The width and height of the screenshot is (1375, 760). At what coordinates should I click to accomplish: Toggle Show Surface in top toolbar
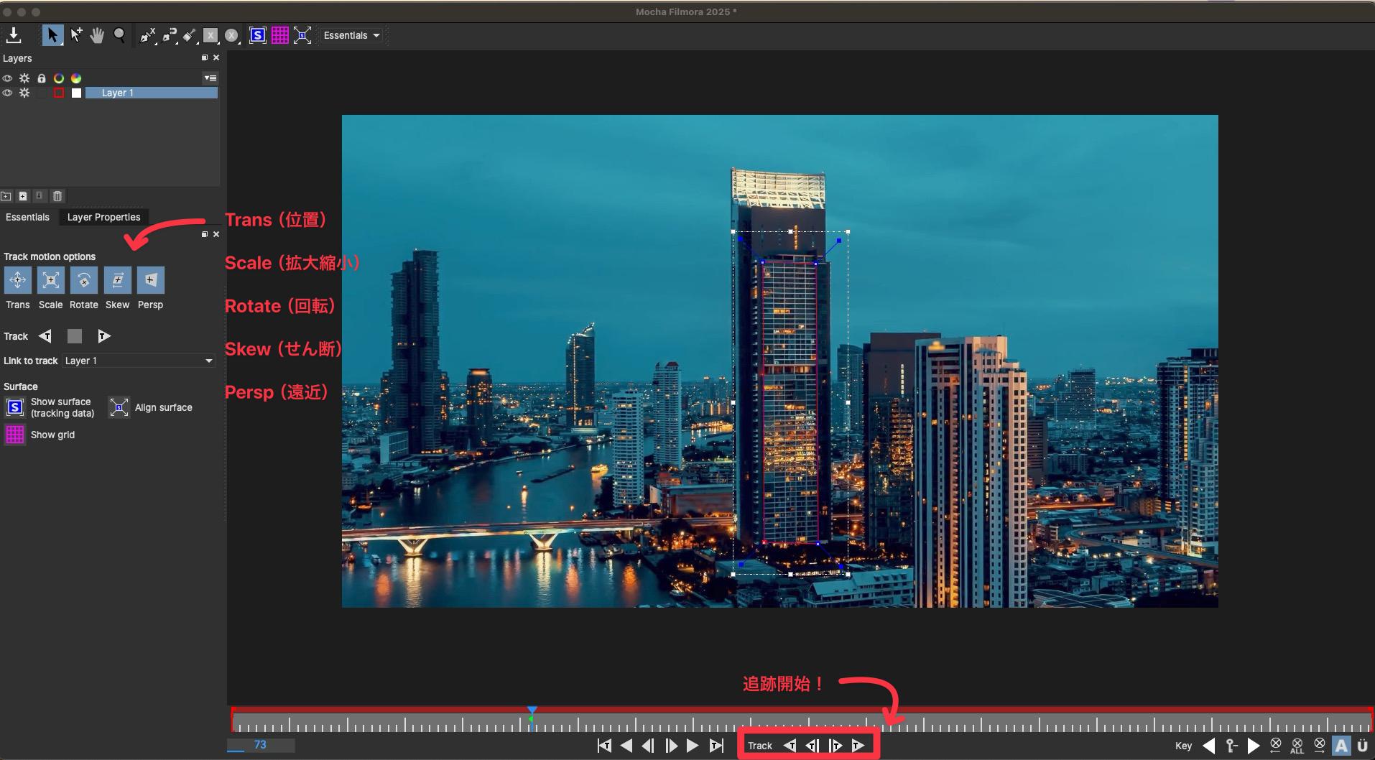258,35
